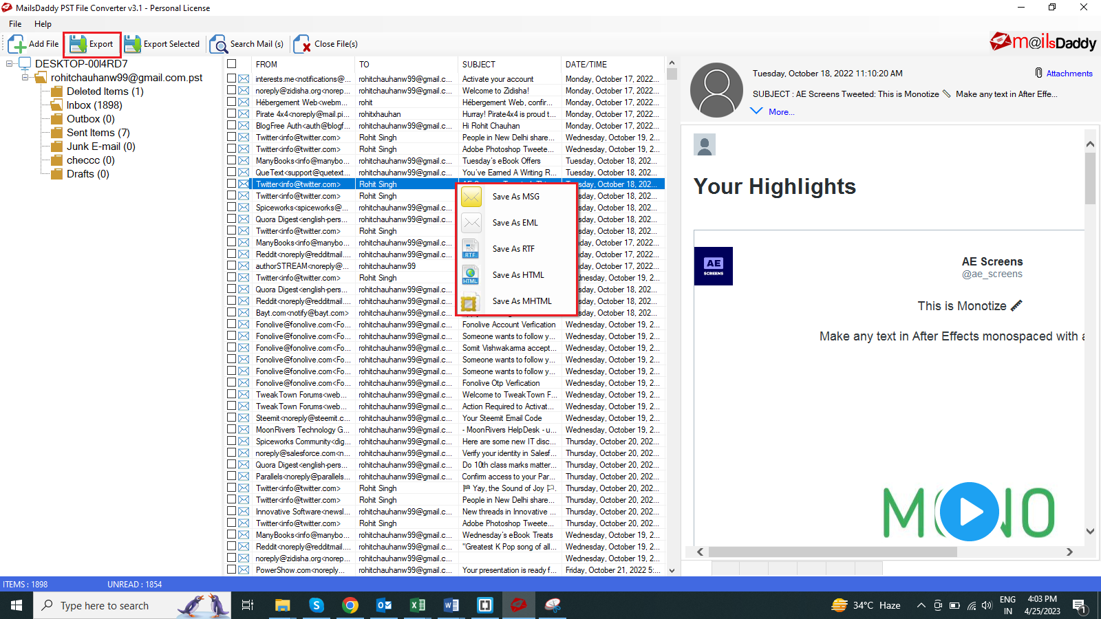Screen dimensions: 1101x619
Task: Sort by the SUBJECT column header
Action: pos(510,65)
